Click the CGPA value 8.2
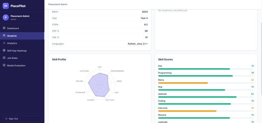262x123 pixels. 146,25
